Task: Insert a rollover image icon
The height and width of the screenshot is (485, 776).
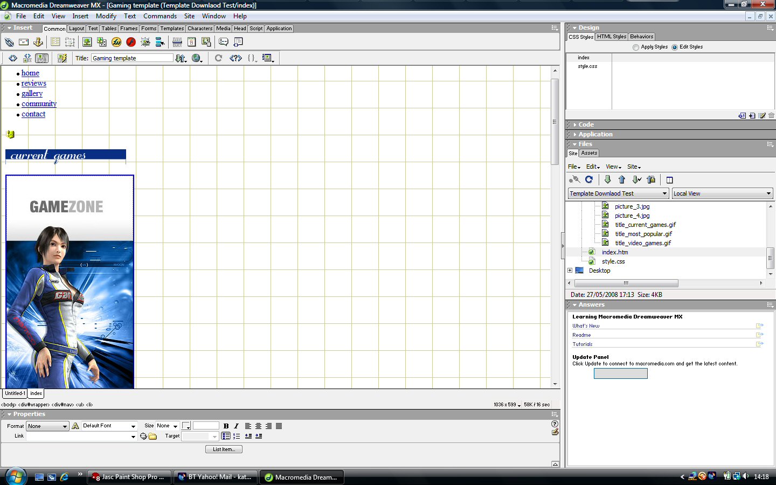Action: pyautogui.click(x=145, y=42)
